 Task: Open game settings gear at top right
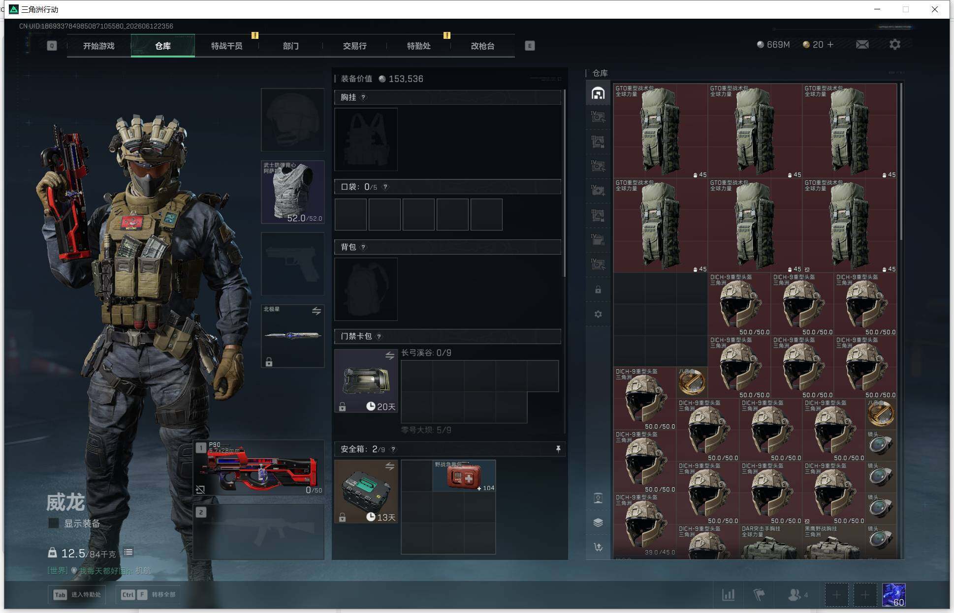(x=895, y=45)
